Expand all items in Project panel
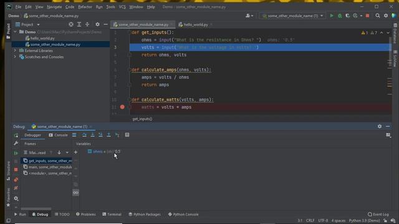Viewport: 399px width, 224px height. 79,24
